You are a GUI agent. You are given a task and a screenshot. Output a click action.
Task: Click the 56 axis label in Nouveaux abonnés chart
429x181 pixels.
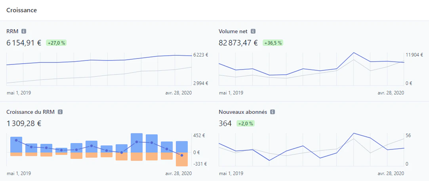pyautogui.click(x=408, y=136)
